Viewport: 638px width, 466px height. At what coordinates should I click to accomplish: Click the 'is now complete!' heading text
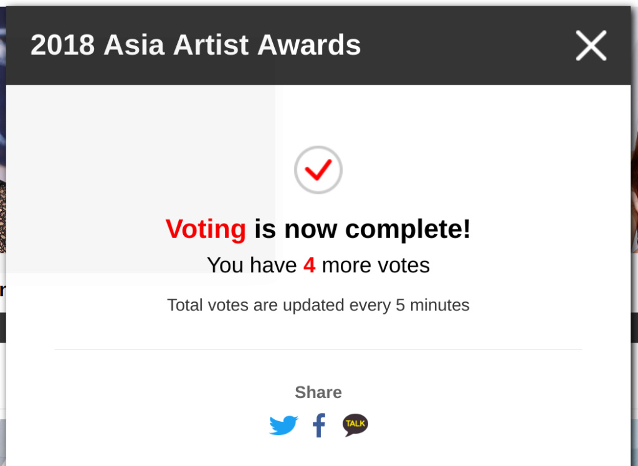coord(362,229)
